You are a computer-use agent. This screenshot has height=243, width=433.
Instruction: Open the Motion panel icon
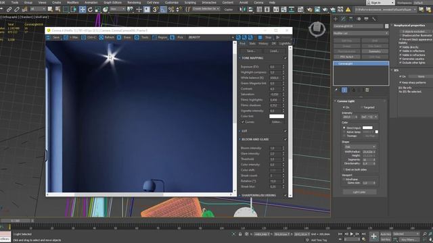(x=359, y=19)
